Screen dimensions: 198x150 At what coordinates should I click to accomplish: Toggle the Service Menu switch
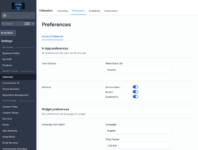pyautogui.click(x=136, y=87)
